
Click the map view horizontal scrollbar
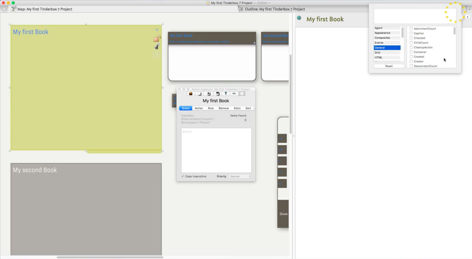[x=110, y=257]
